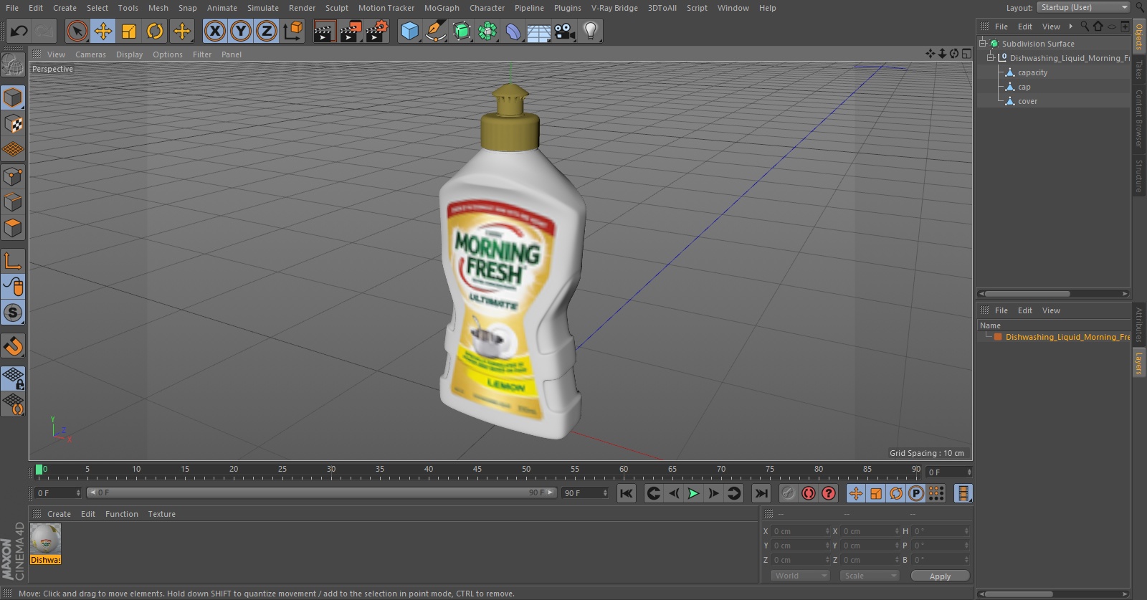Click Render View clapperboard icon

pos(324,31)
